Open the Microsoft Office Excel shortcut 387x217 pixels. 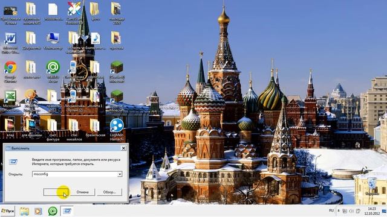click(10, 96)
